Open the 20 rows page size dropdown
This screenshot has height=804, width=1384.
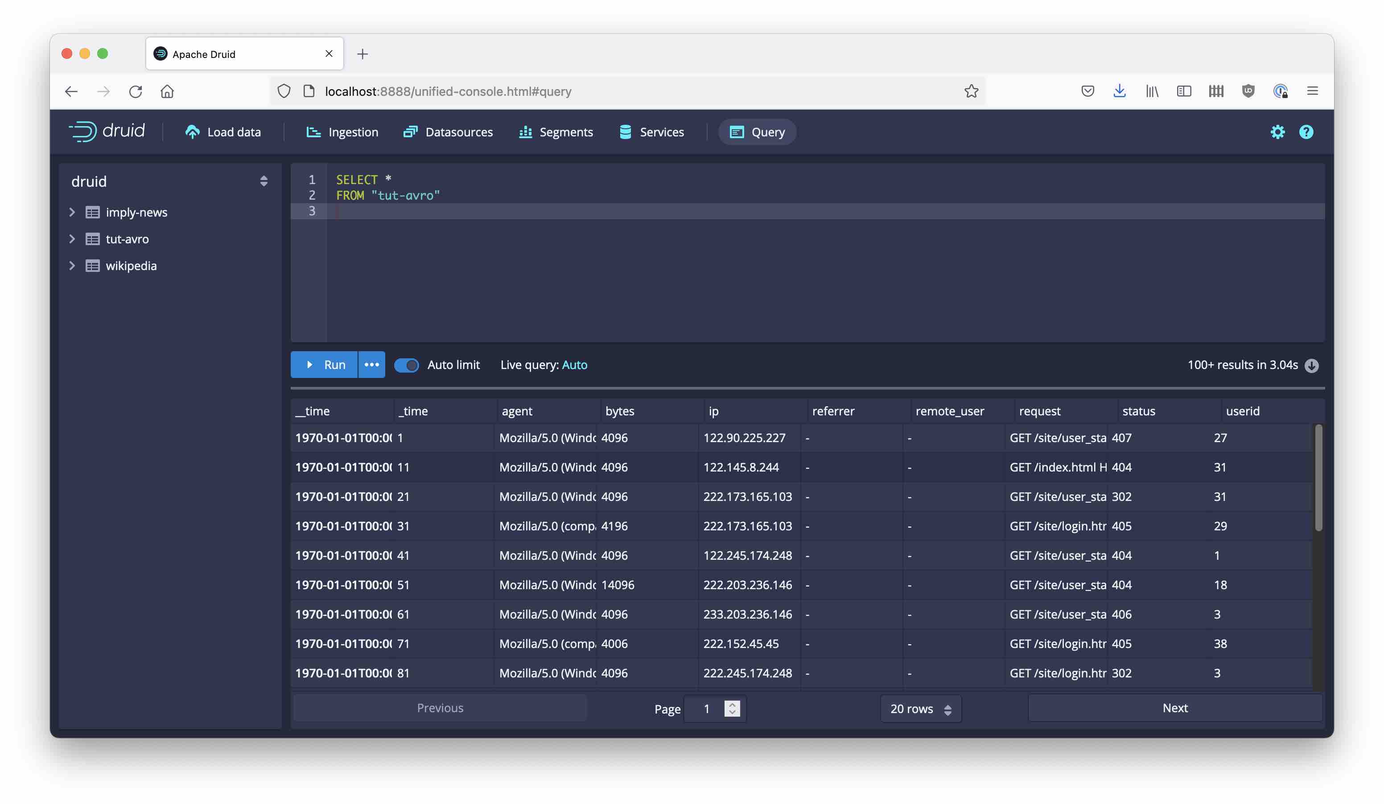(920, 709)
